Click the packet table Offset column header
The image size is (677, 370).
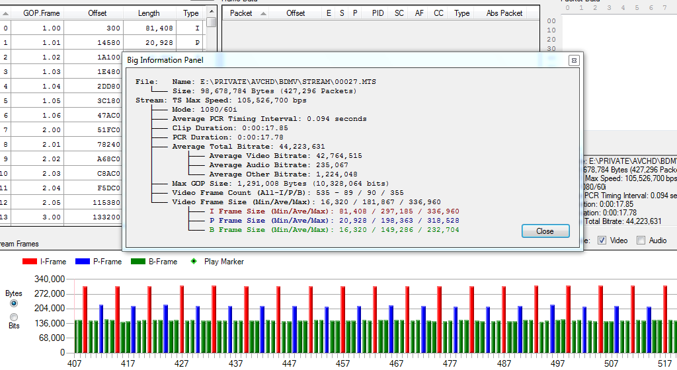coord(296,13)
